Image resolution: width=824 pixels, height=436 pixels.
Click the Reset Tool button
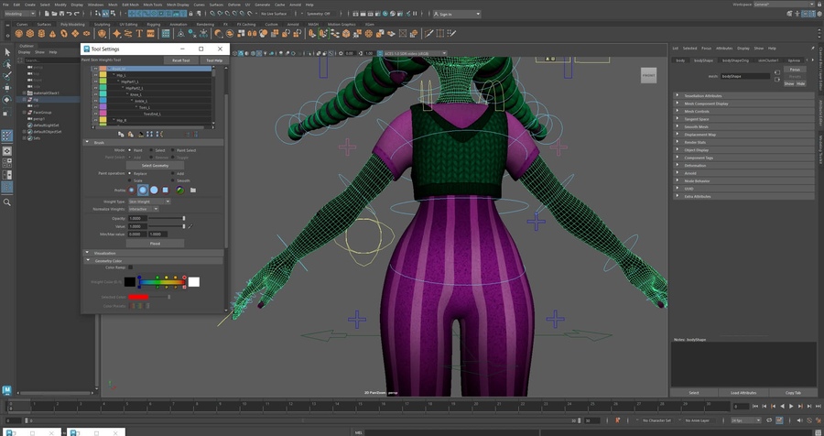click(x=180, y=60)
